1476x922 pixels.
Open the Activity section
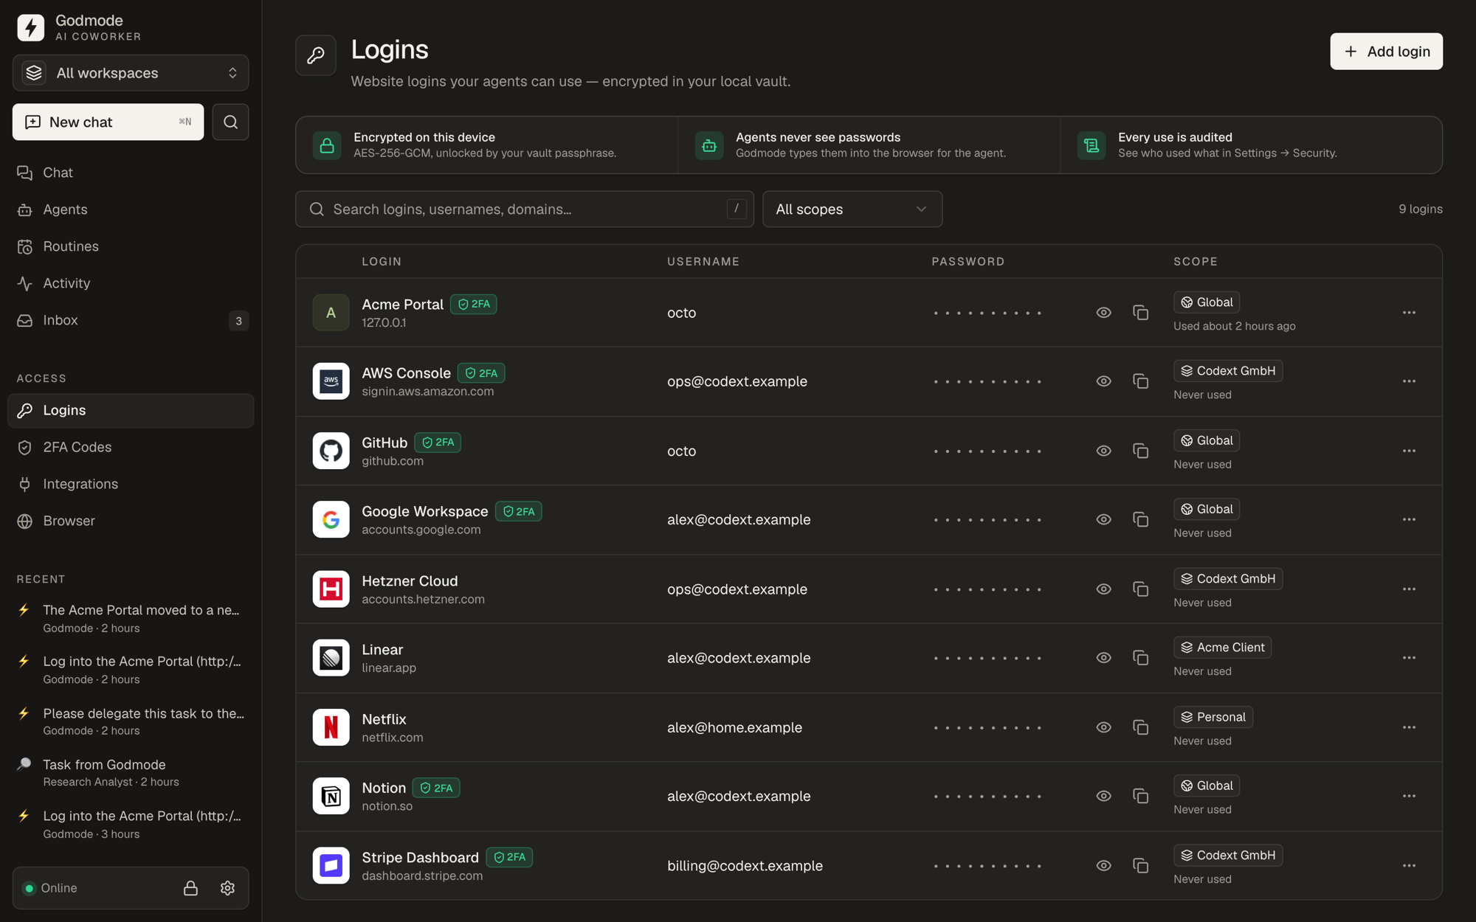coord(131,283)
